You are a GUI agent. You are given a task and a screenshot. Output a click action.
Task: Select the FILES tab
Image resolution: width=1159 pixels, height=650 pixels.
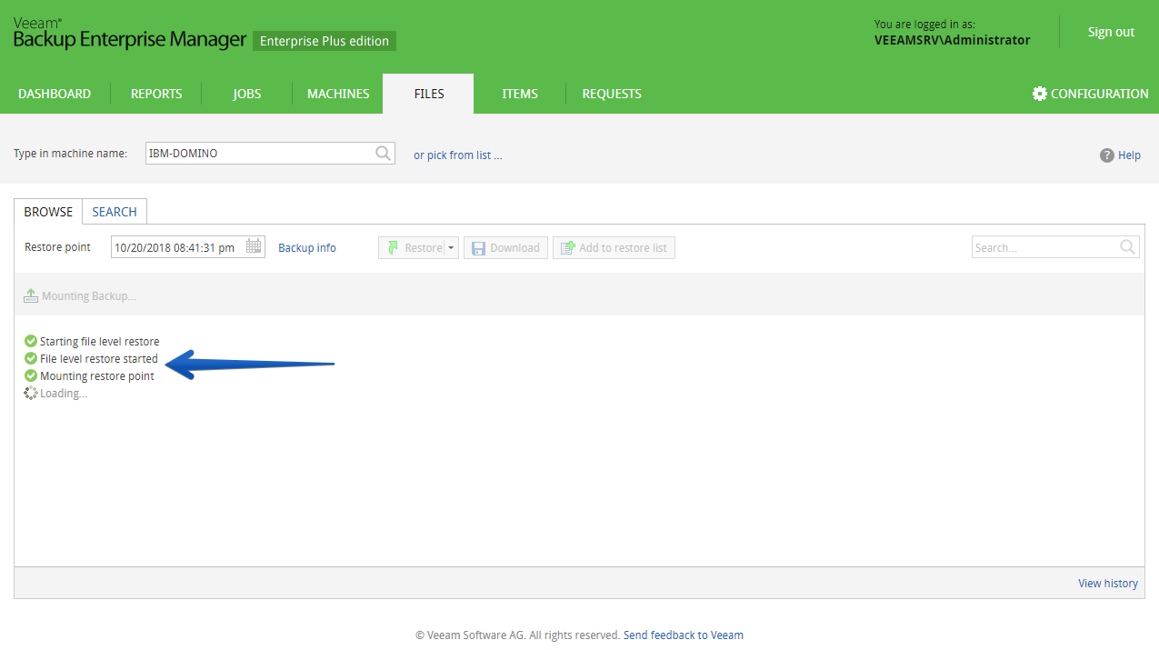tap(428, 94)
